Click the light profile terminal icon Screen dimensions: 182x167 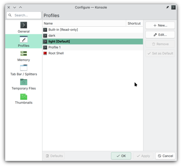click(x=45, y=42)
